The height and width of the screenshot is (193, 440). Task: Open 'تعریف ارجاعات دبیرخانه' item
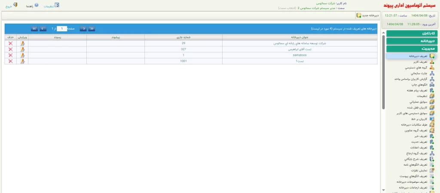pos(416,188)
